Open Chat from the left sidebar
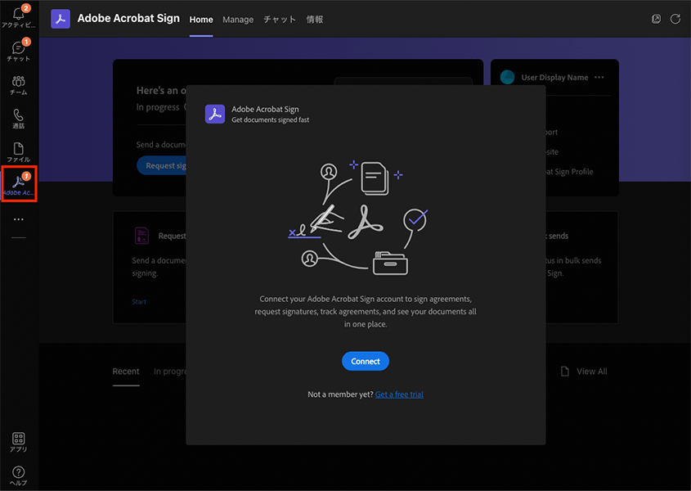This screenshot has width=691, height=491. pos(19,52)
